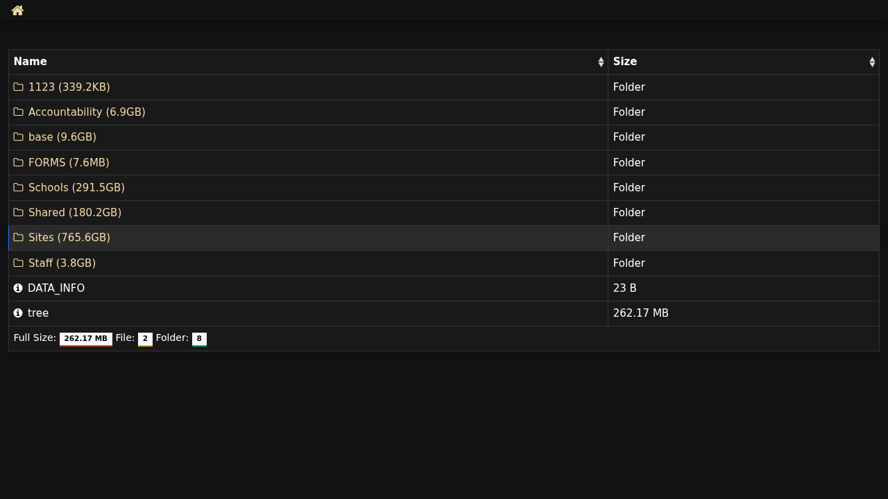Click the File count badge showing 2
Viewport: 888px width, 499px height.
tap(145, 339)
